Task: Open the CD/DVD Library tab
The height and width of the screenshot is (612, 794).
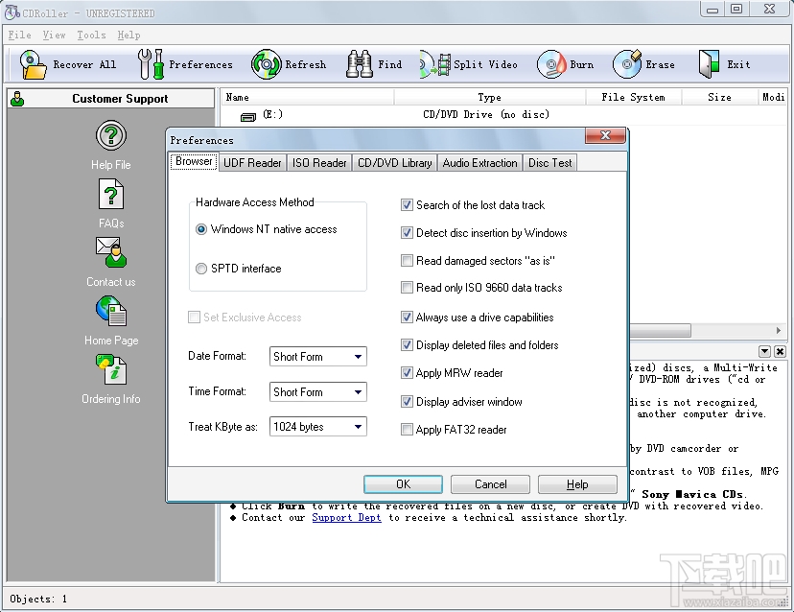Action: [x=394, y=163]
